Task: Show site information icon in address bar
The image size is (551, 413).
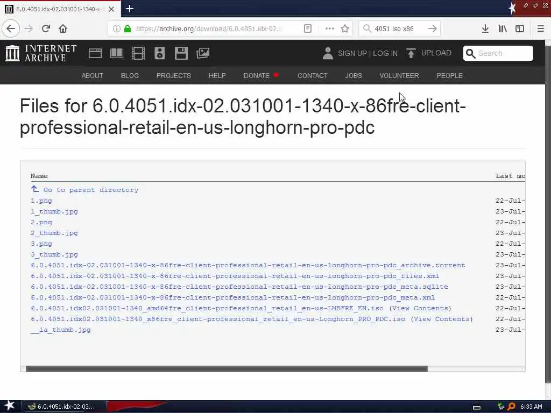Action: (116, 29)
